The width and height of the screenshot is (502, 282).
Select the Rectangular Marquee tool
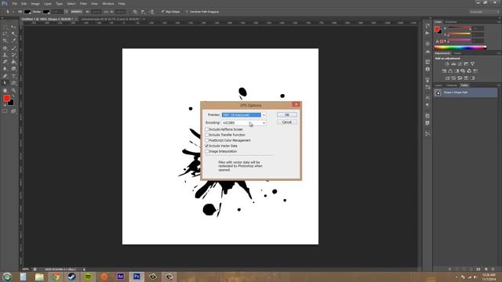pyautogui.click(x=5, y=27)
